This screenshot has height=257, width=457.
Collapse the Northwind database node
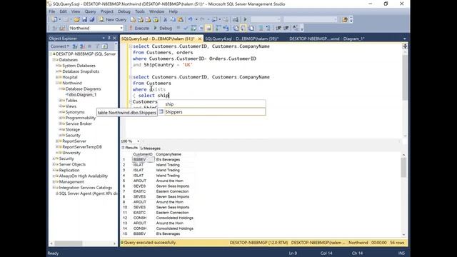(x=57, y=83)
